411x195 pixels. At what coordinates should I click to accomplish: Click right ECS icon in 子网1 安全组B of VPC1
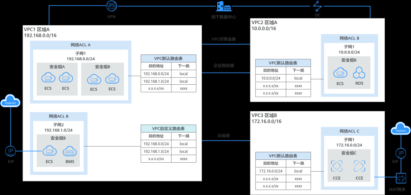pyautogui.click(x=112, y=79)
